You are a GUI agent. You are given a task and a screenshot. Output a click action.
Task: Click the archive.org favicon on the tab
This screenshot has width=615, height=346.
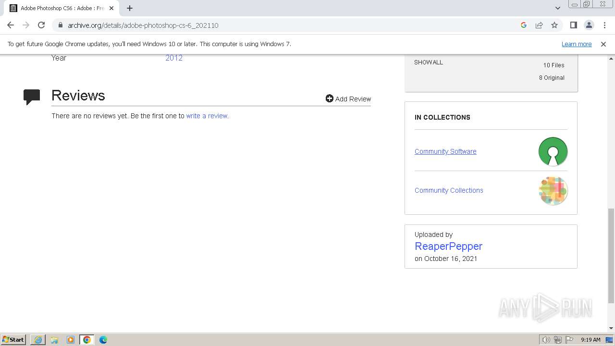click(13, 8)
